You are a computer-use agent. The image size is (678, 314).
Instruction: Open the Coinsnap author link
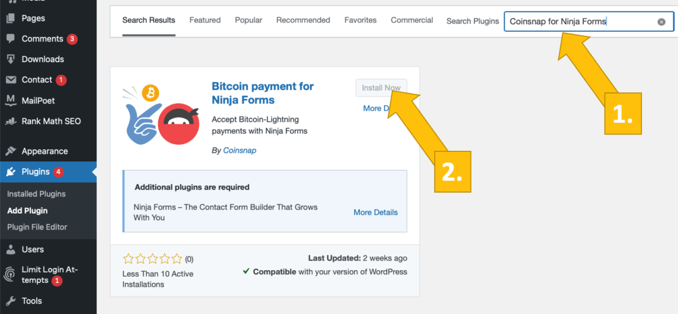point(239,150)
